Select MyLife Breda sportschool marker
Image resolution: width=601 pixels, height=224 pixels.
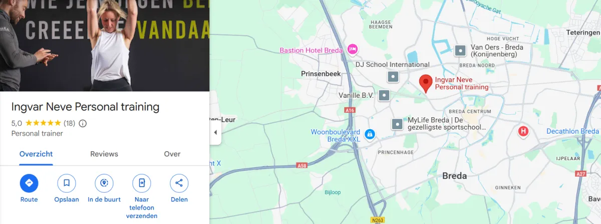[398, 124]
